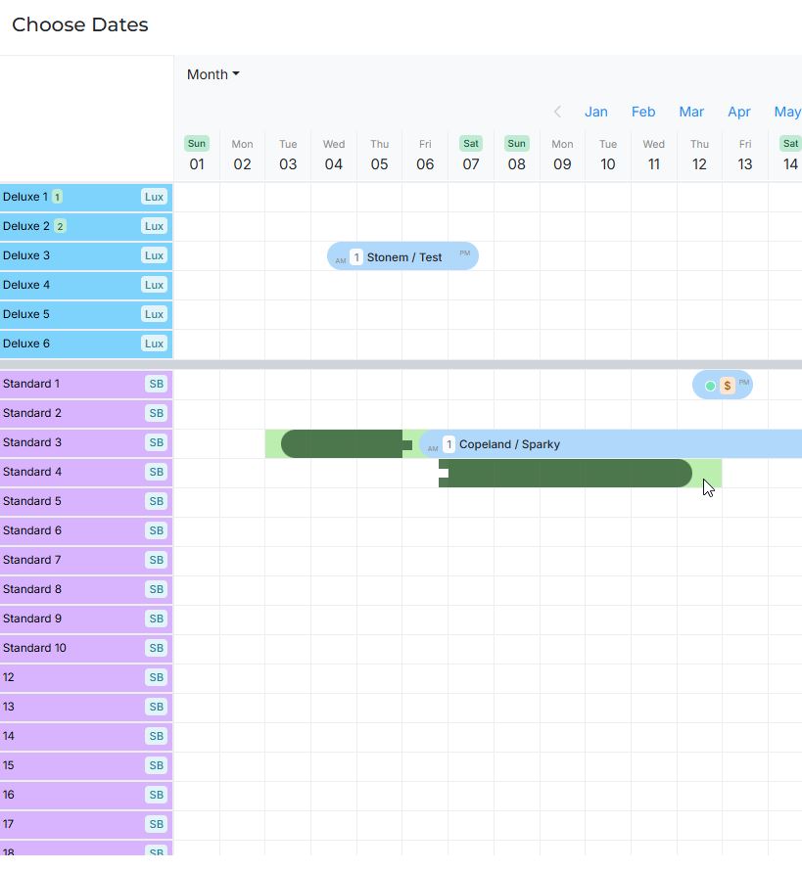Open the Stonem / Test booking

[403, 257]
